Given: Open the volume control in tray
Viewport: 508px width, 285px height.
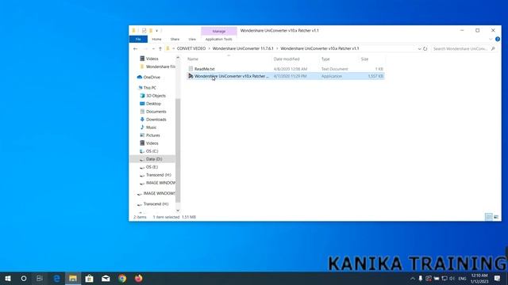Looking at the screenshot, I should click(x=452, y=279).
